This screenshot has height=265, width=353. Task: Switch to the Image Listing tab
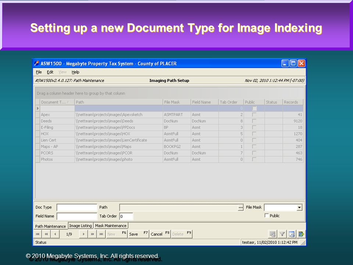[81, 226]
